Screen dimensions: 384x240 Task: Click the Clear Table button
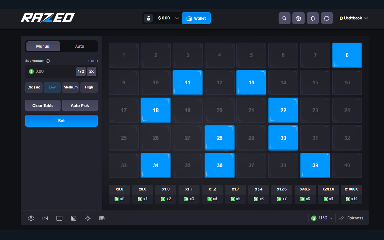43,106
